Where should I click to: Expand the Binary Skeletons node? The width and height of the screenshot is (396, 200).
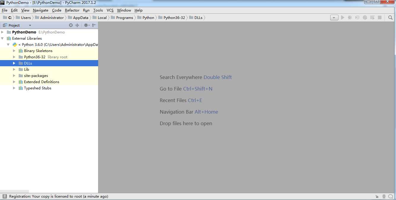[14, 51]
